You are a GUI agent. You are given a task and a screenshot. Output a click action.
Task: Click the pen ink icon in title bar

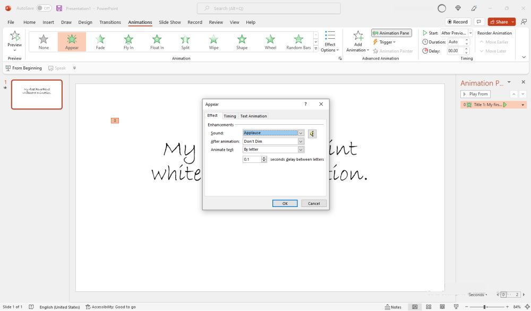click(474, 8)
